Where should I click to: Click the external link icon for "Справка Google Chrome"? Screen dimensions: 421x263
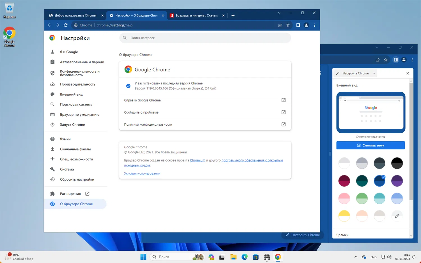click(x=283, y=100)
